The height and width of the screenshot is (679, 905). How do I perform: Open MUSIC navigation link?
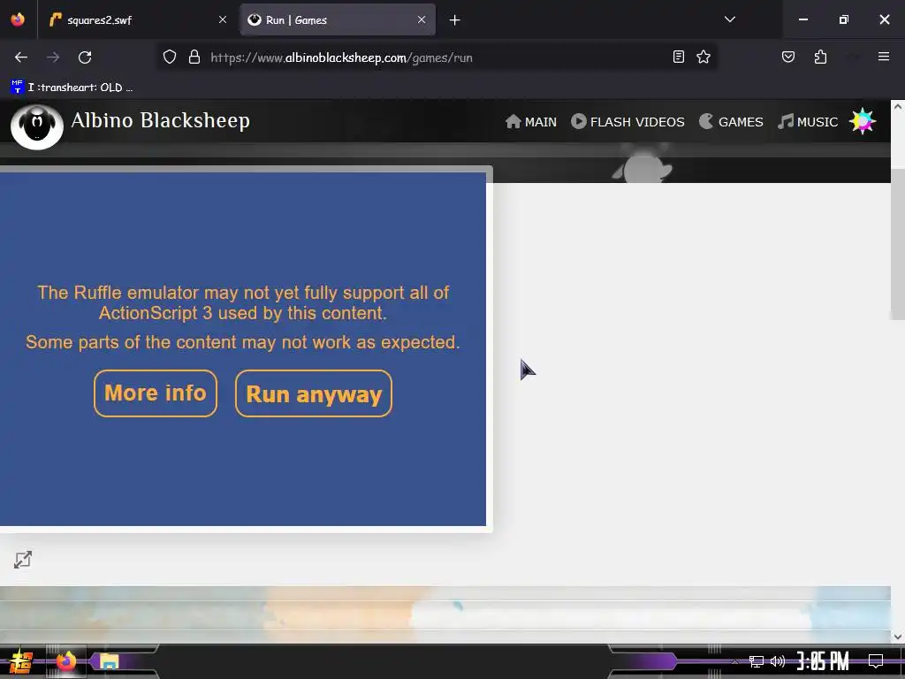coord(808,122)
